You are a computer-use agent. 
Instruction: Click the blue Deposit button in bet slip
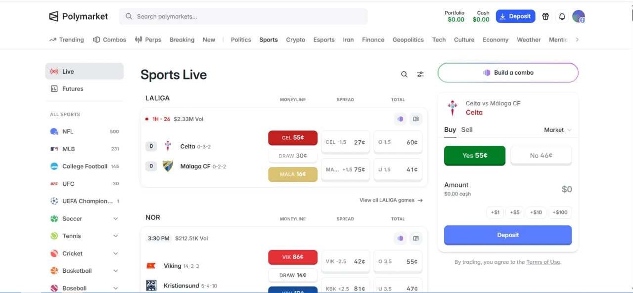tap(508, 235)
